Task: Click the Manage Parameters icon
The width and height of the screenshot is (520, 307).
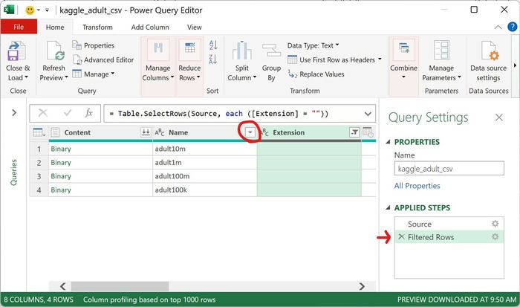Action: point(441,51)
